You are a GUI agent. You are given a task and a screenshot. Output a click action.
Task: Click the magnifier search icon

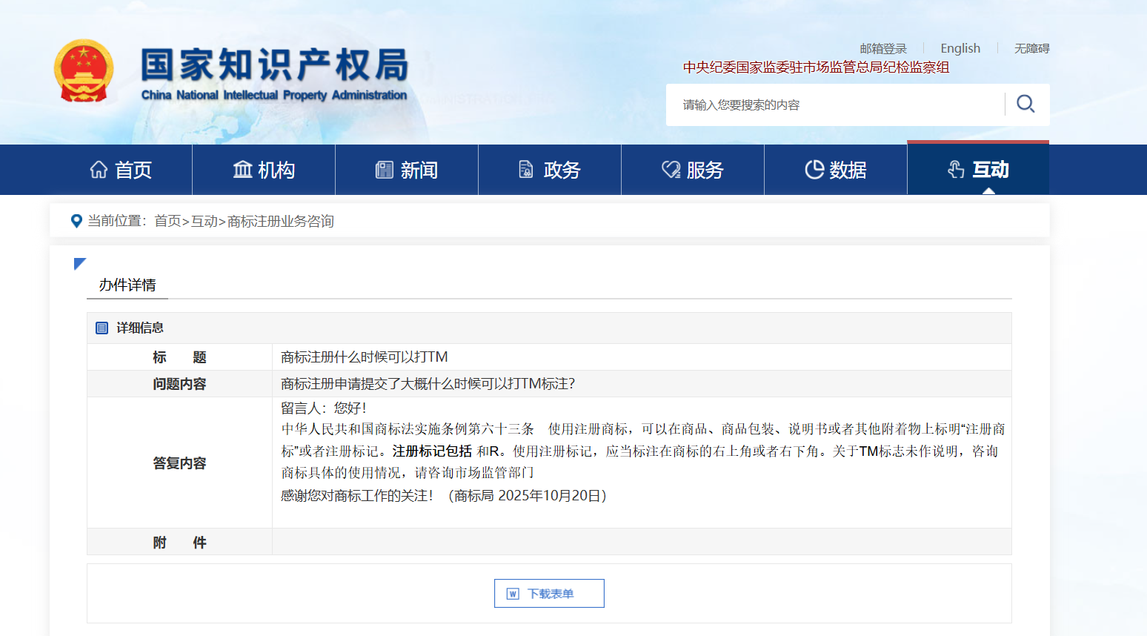(1025, 104)
